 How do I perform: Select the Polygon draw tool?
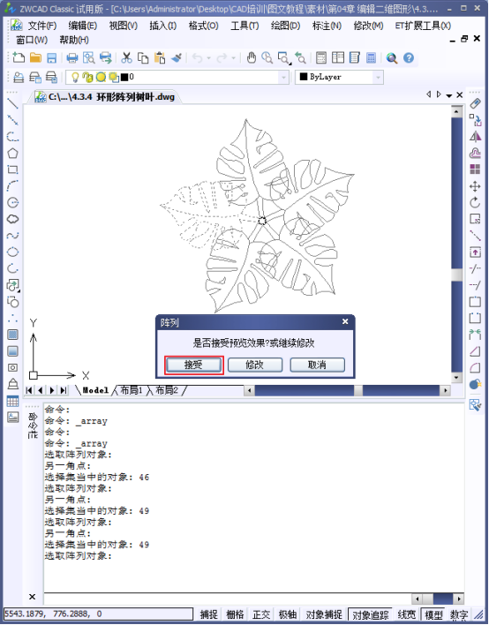tap(12, 153)
